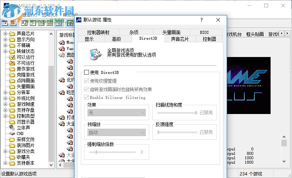Expand the 转储状态 tree node

(x=5, y=51)
